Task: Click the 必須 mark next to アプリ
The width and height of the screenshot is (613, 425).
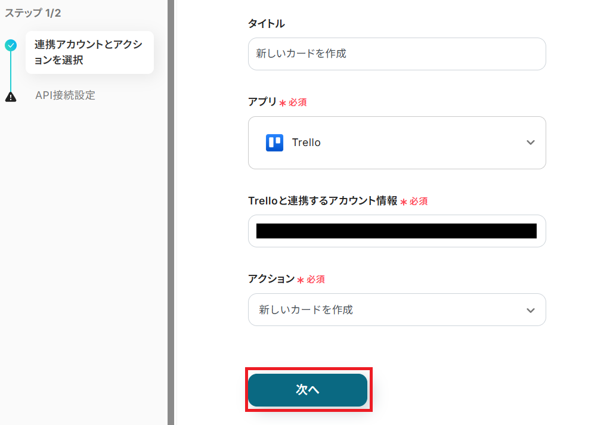Action: (298, 103)
